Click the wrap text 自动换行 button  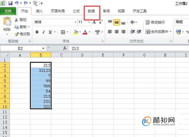155,22
